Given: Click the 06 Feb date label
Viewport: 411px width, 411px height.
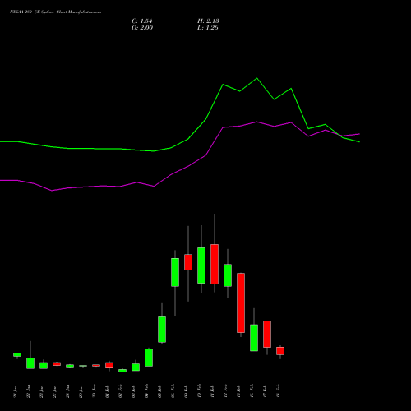Looking at the screenshot, I should click(173, 391).
